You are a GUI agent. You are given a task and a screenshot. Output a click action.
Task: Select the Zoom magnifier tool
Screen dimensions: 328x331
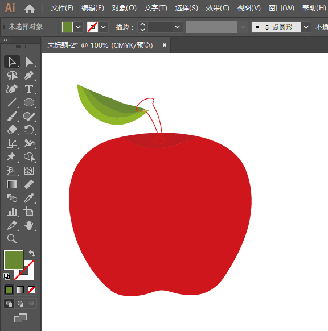point(12,239)
